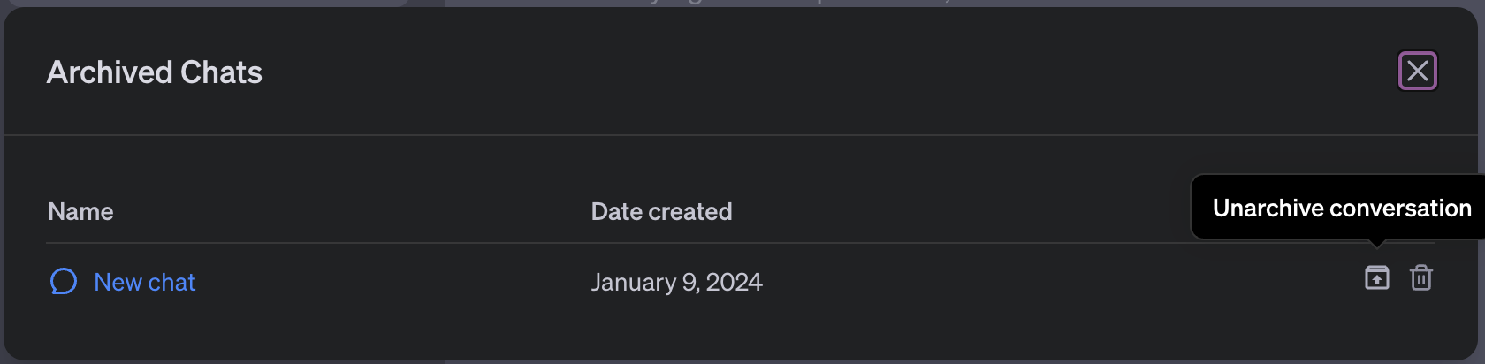
Task: Click the Date created column header
Action: tap(661, 212)
